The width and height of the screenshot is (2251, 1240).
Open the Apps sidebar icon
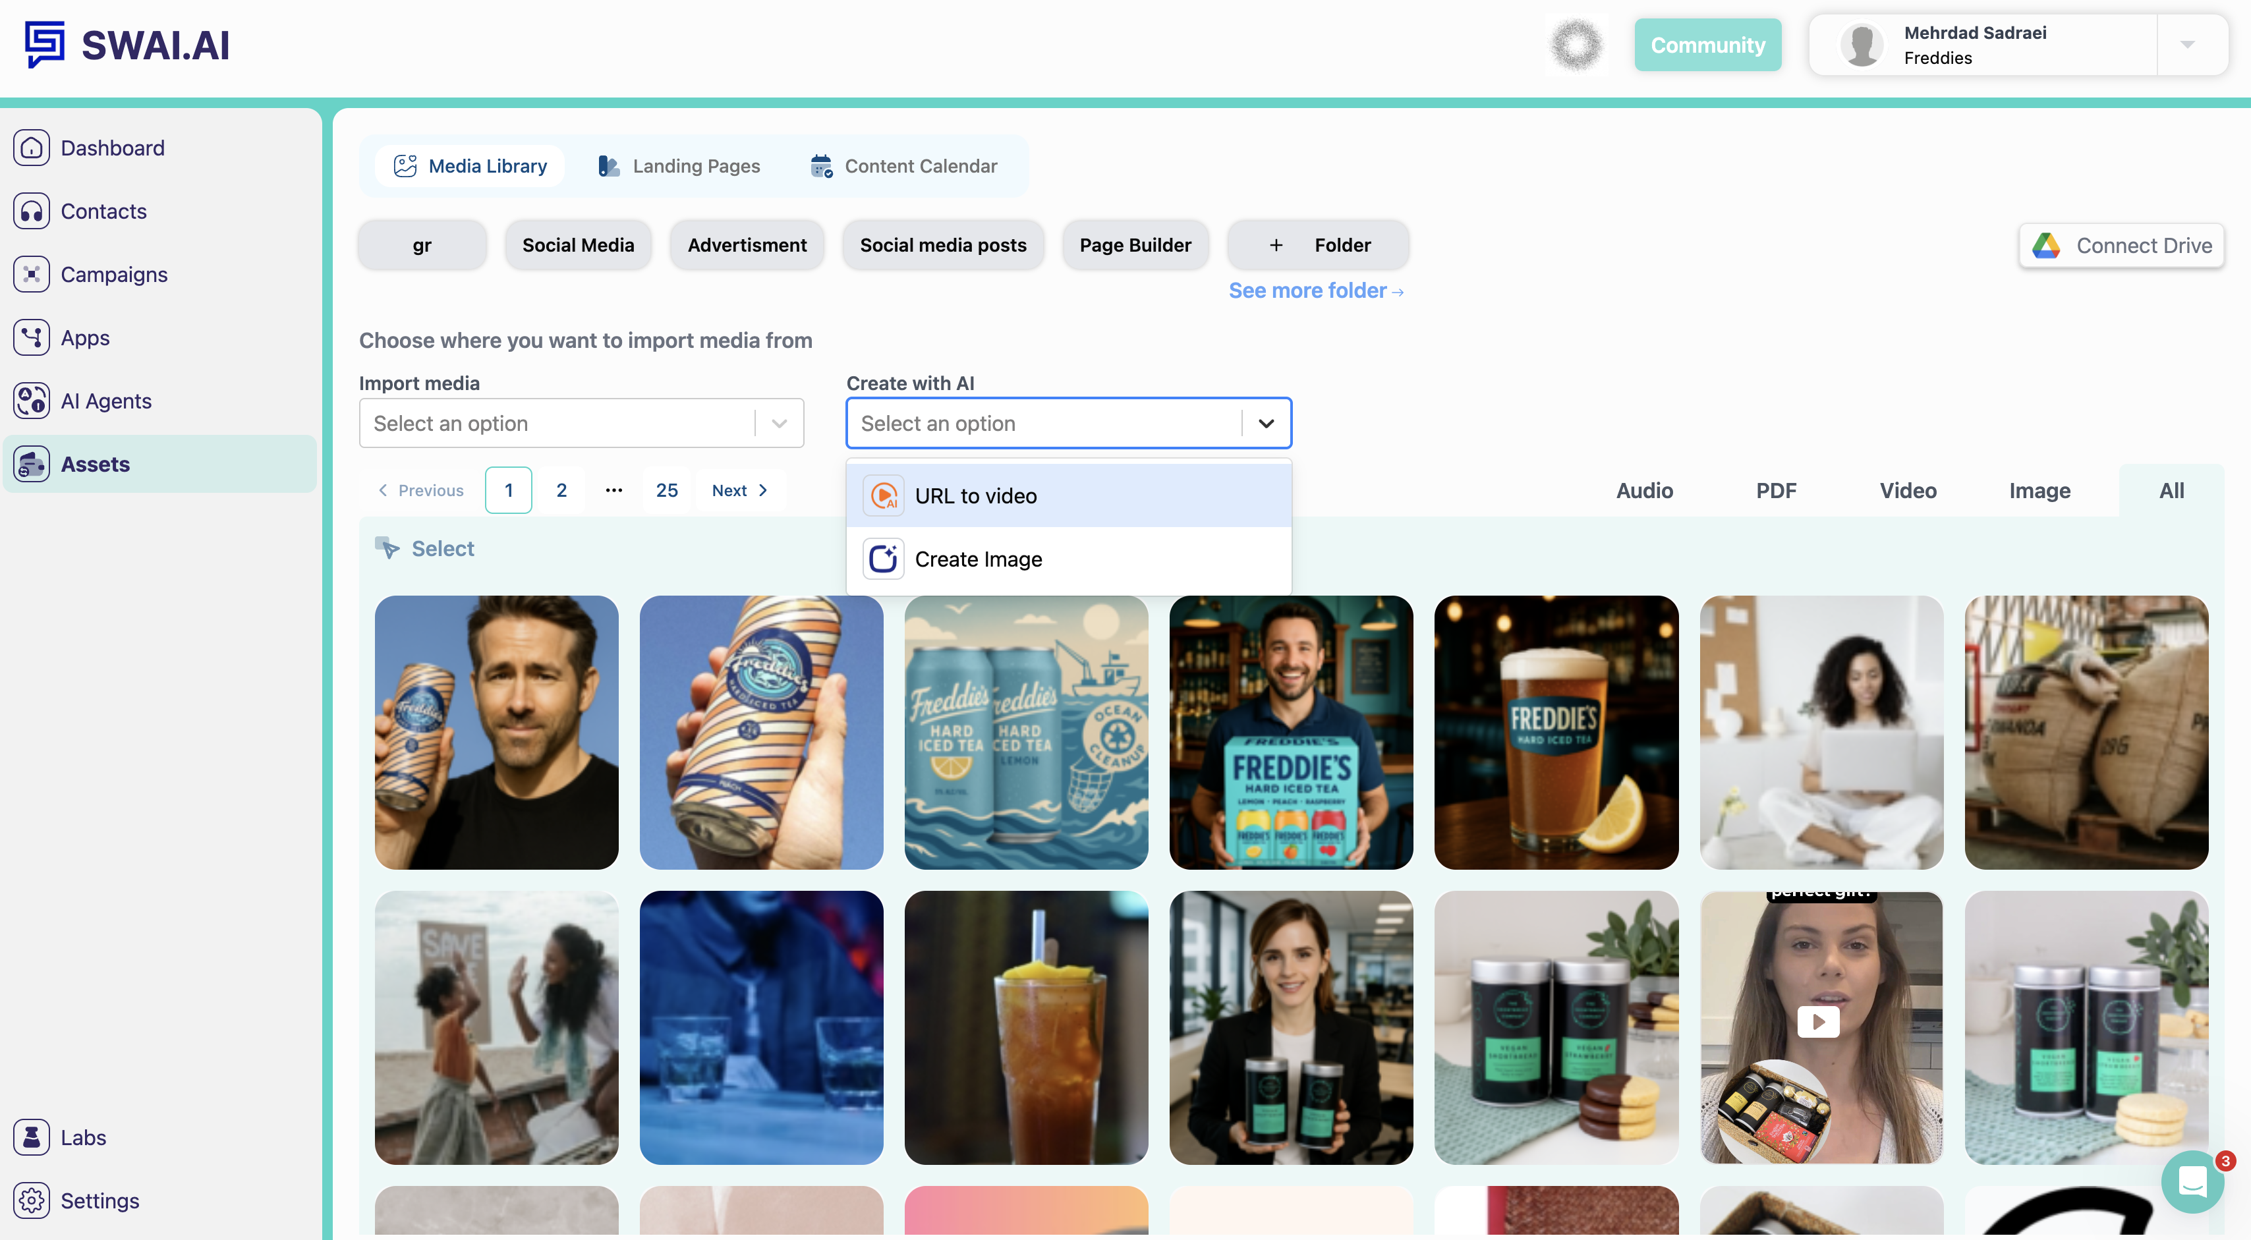pyautogui.click(x=32, y=337)
